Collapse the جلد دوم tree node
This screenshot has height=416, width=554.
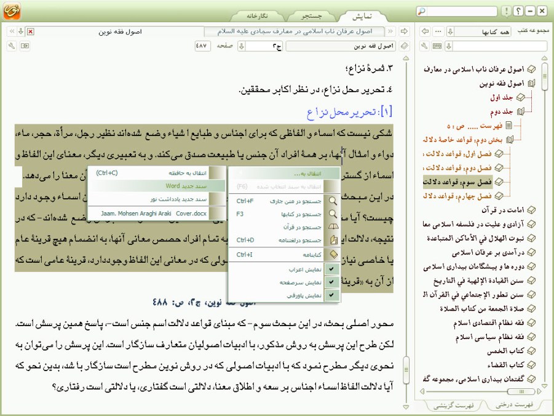520,112
